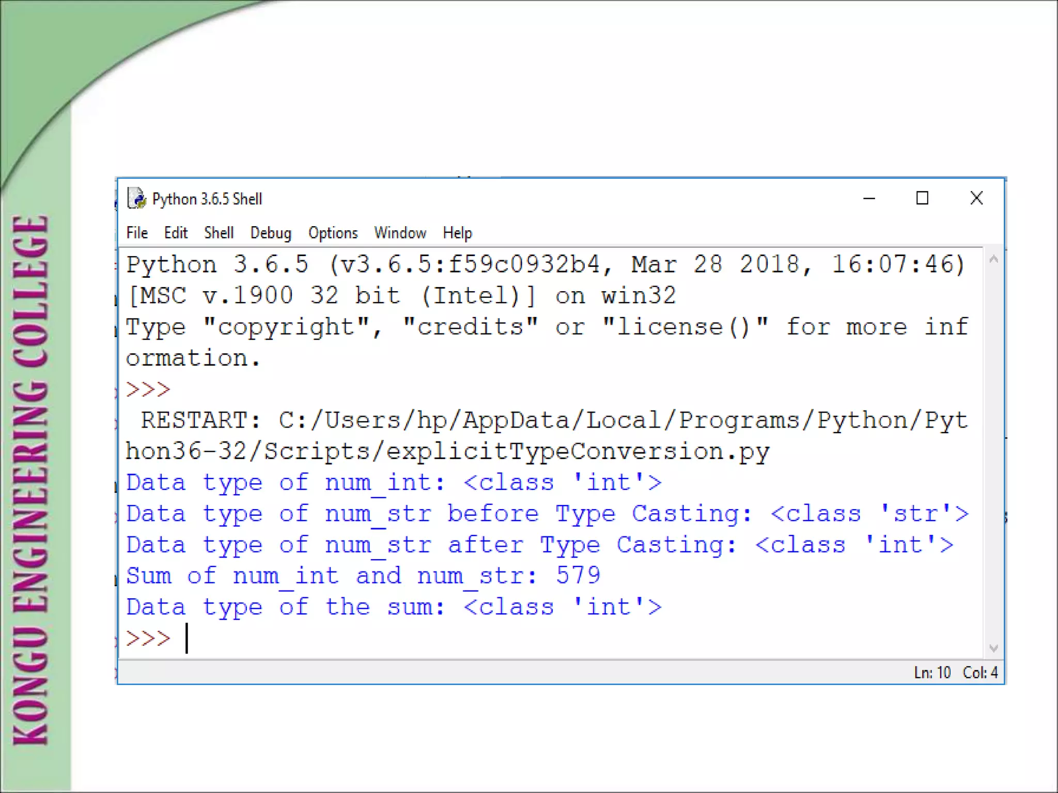
Task: Open the Shell menu
Action: click(x=219, y=233)
